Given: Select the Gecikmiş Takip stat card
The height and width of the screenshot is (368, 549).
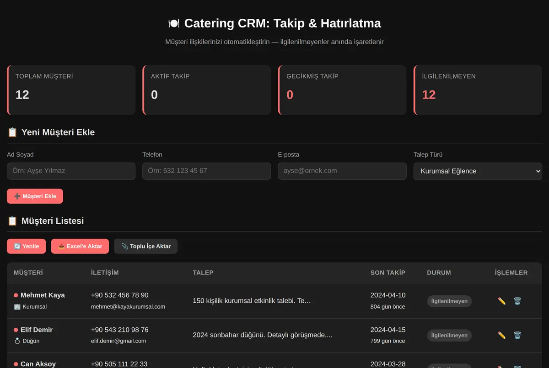Looking at the screenshot, I should click(x=342, y=90).
